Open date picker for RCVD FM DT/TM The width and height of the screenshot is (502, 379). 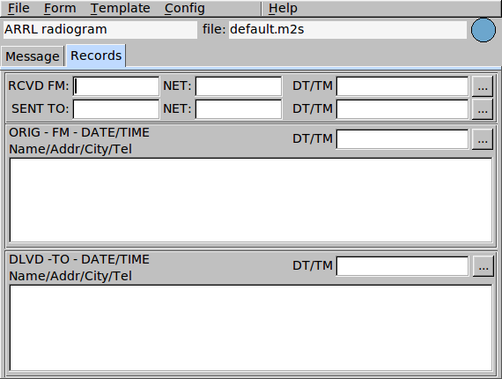[483, 86]
